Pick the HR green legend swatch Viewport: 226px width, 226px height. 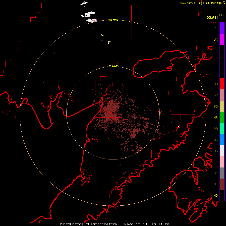tap(222, 118)
